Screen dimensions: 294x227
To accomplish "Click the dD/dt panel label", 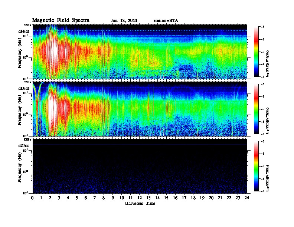I will click(24, 88).
